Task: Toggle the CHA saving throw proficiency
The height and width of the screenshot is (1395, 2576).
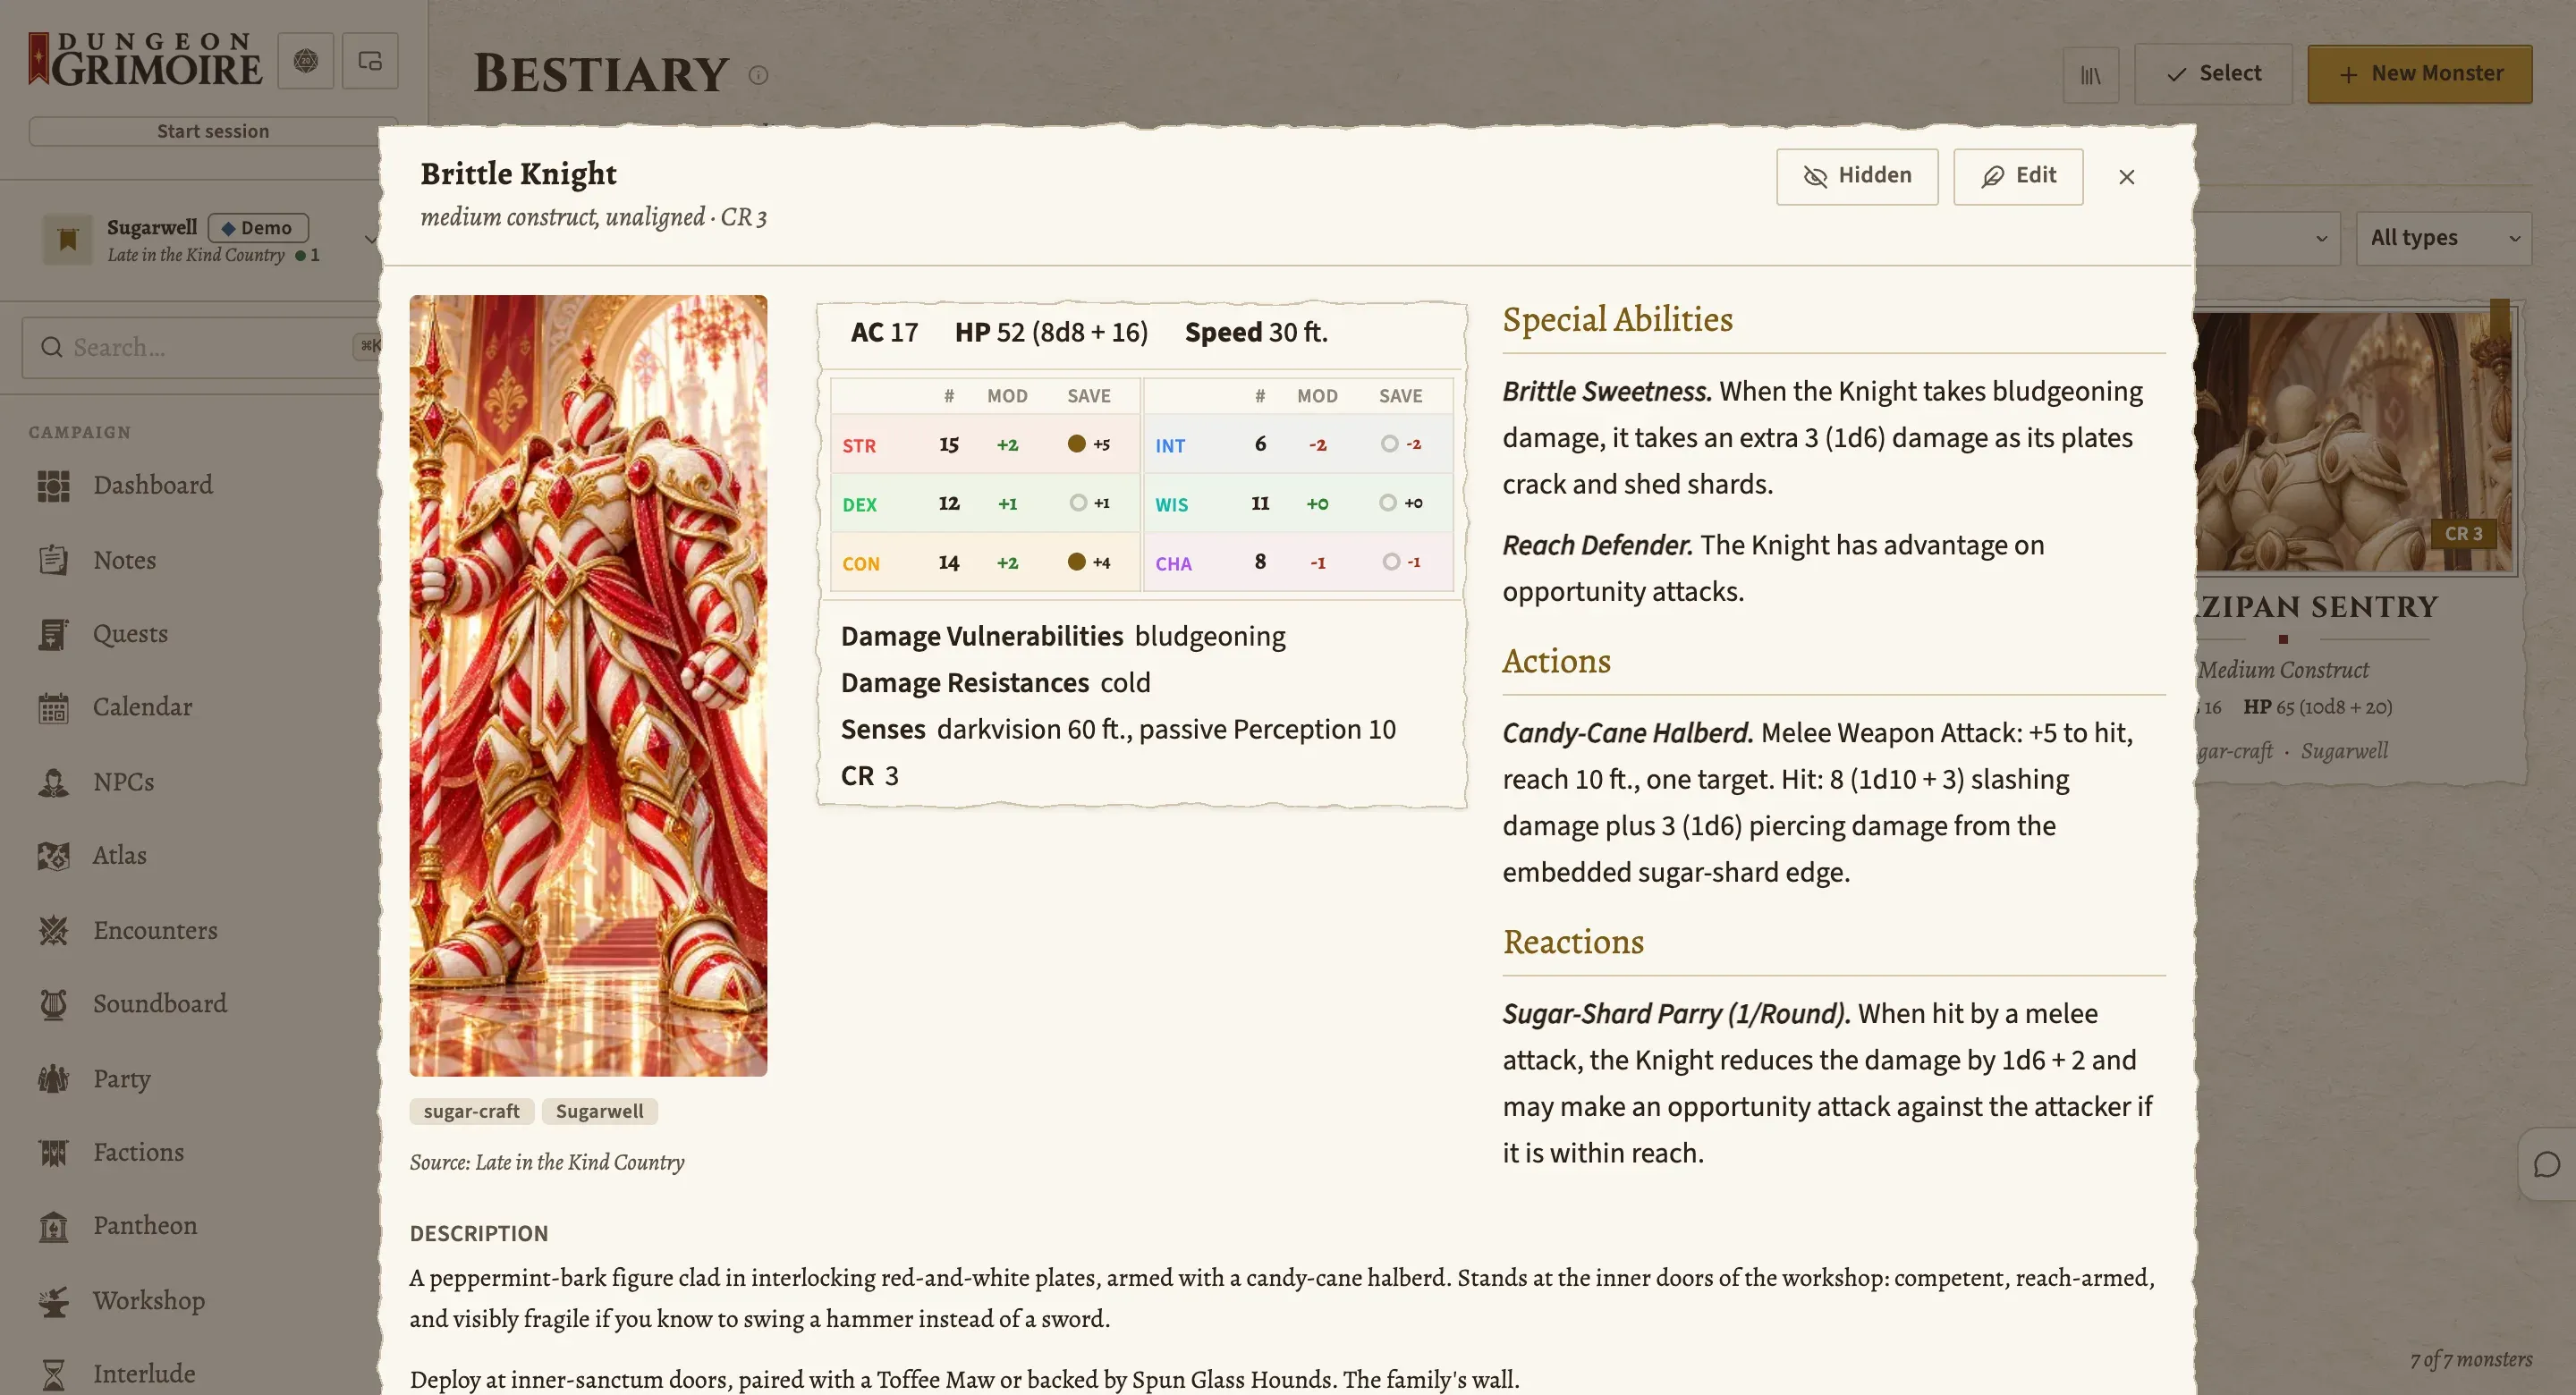Action: pyautogui.click(x=1391, y=562)
